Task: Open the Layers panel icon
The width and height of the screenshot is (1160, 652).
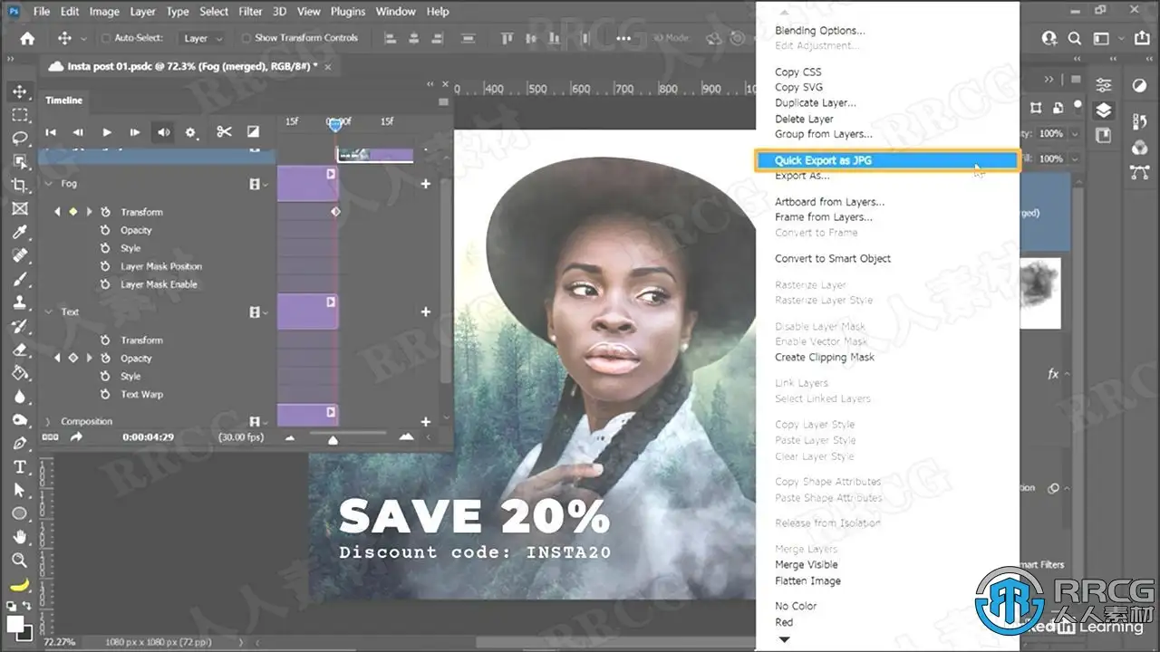Action: [x=1103, y=110]
